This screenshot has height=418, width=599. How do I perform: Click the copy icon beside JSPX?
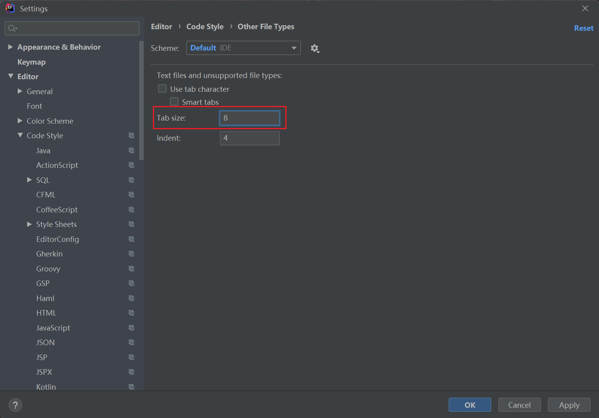click(132, 372)
